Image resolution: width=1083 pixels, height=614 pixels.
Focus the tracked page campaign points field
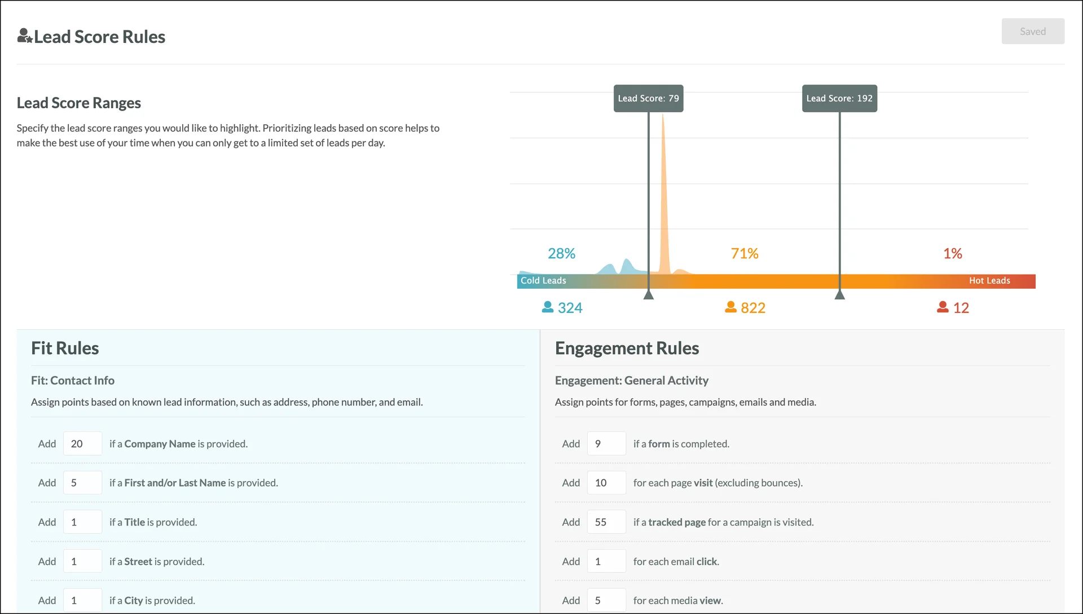pyautogui.click(x=606, y=522)
